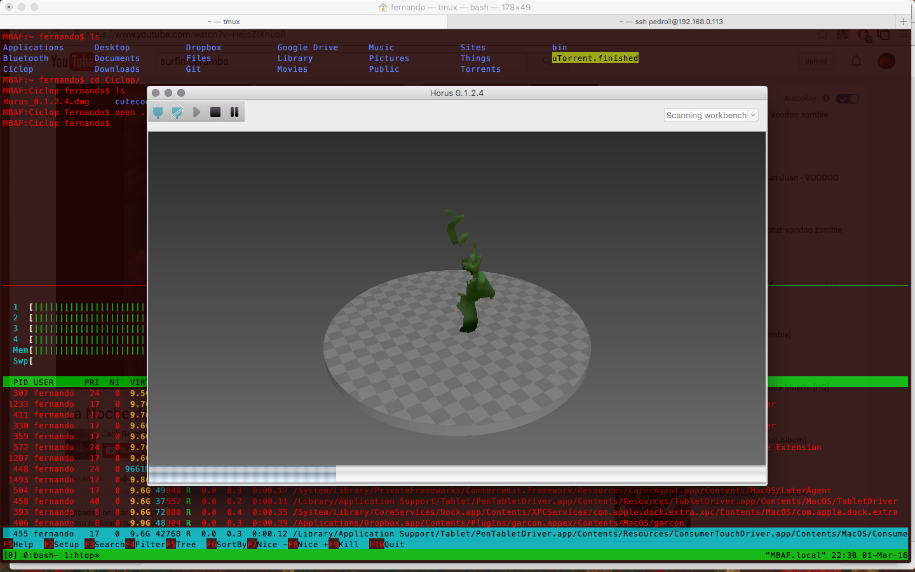Click F9 Kill in the htop footer

[344, 545]
